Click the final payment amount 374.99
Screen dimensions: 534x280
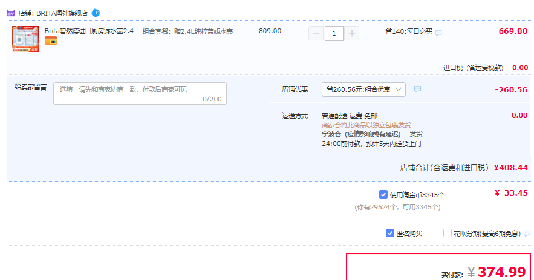(502, 272)
